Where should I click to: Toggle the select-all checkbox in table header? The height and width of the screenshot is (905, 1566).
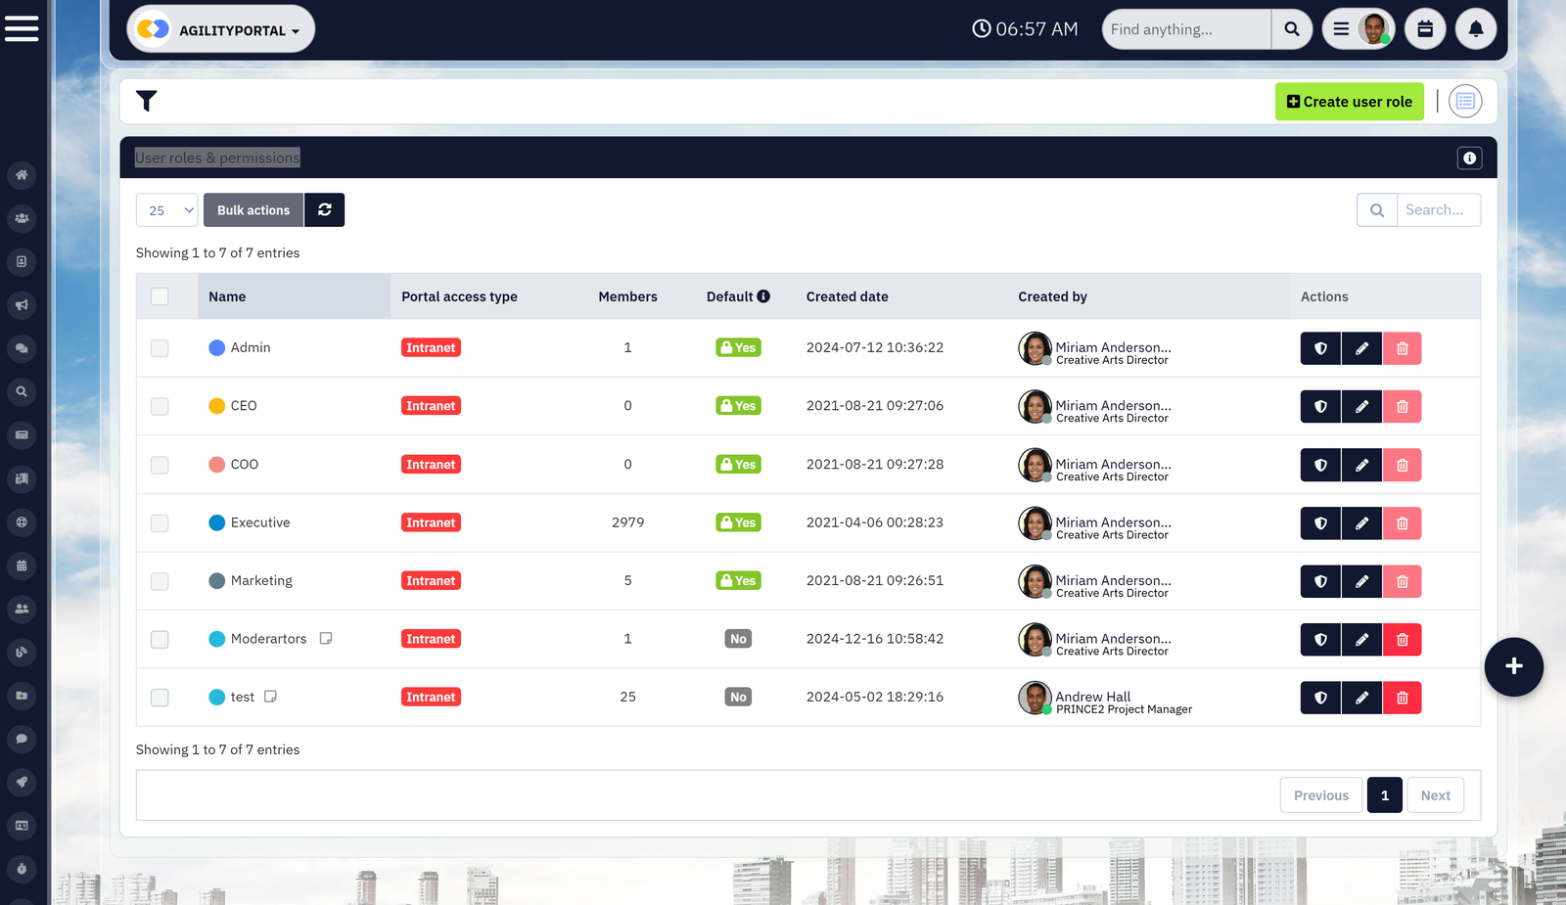(x=160, y=296)
